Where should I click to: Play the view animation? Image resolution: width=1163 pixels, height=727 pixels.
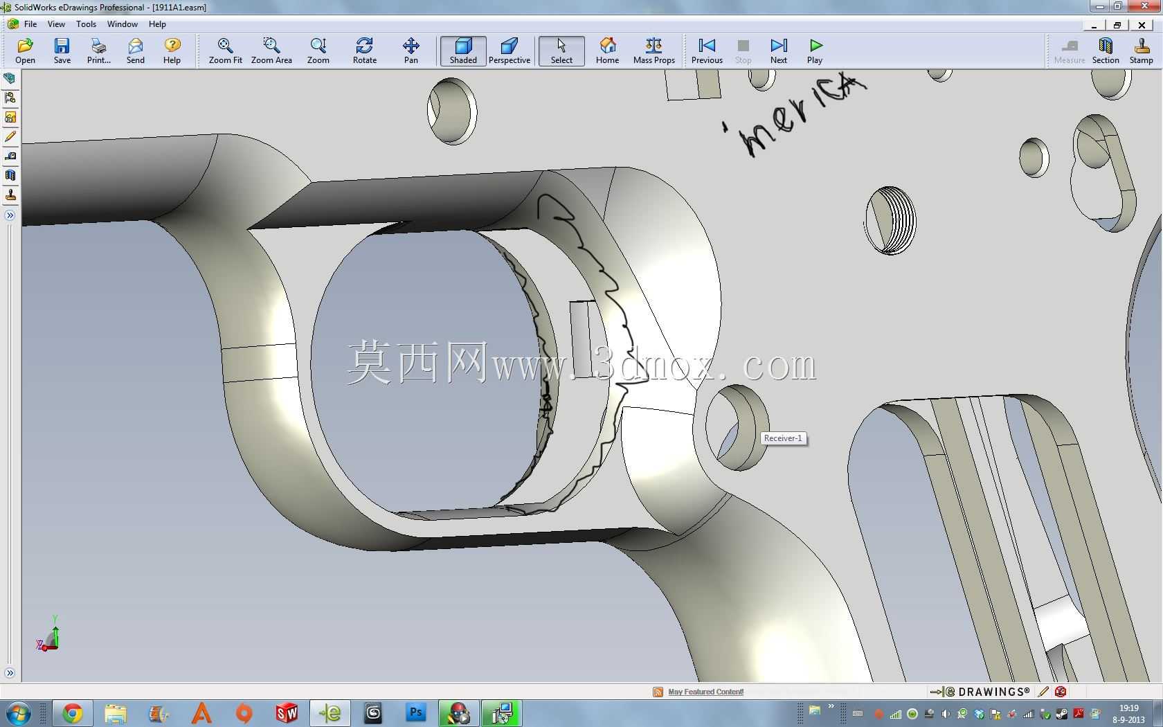pyautogui.click(x=815, y=51)
